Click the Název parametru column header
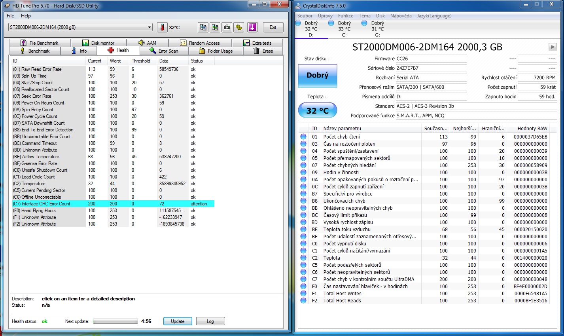The height and width of the screenshot is (336, 564). click(x=371, y=128)
